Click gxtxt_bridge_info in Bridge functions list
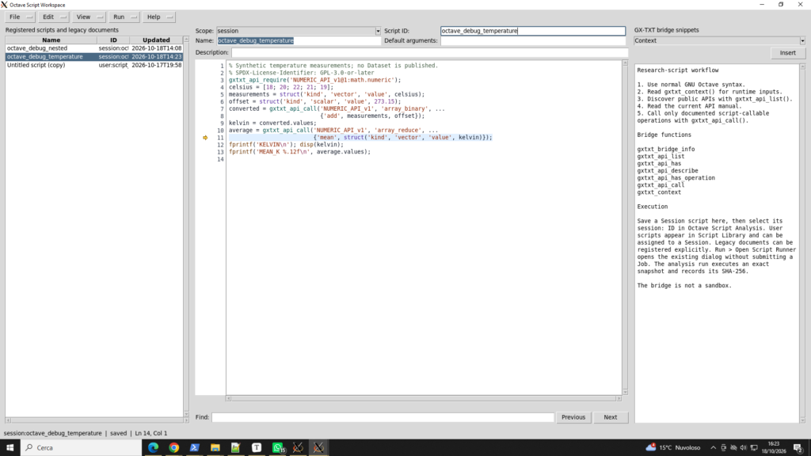This screenshot has height=456, width=811. (665, 149)
